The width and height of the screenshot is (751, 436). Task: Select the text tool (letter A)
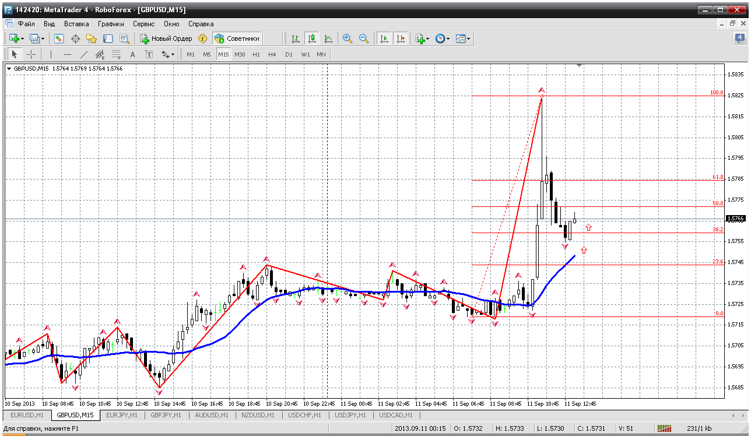(132, 54)
